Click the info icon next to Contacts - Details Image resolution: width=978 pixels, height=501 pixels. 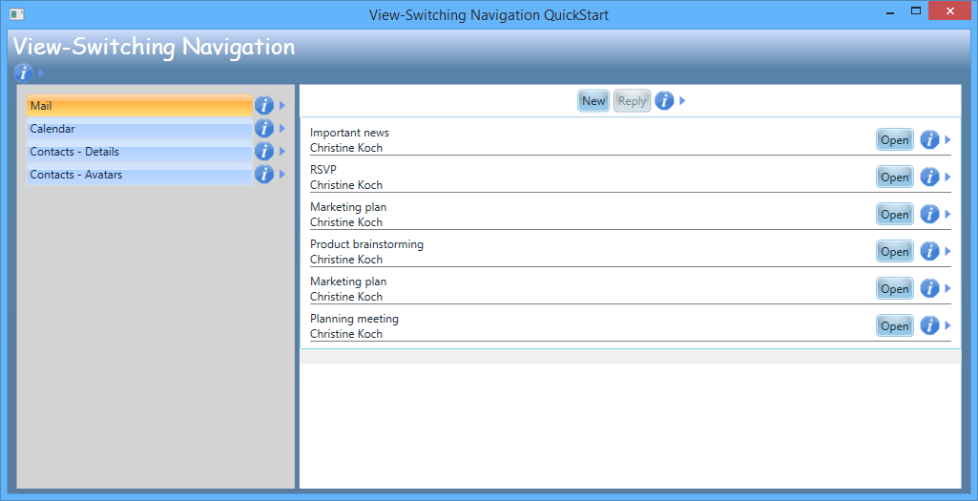[x=264, y=151]
